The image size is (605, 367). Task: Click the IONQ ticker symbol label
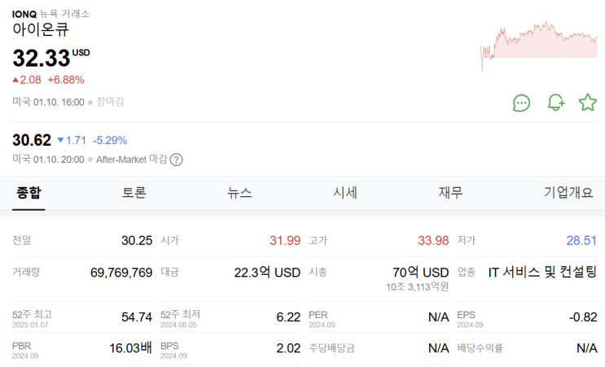(x=24, y=13)
